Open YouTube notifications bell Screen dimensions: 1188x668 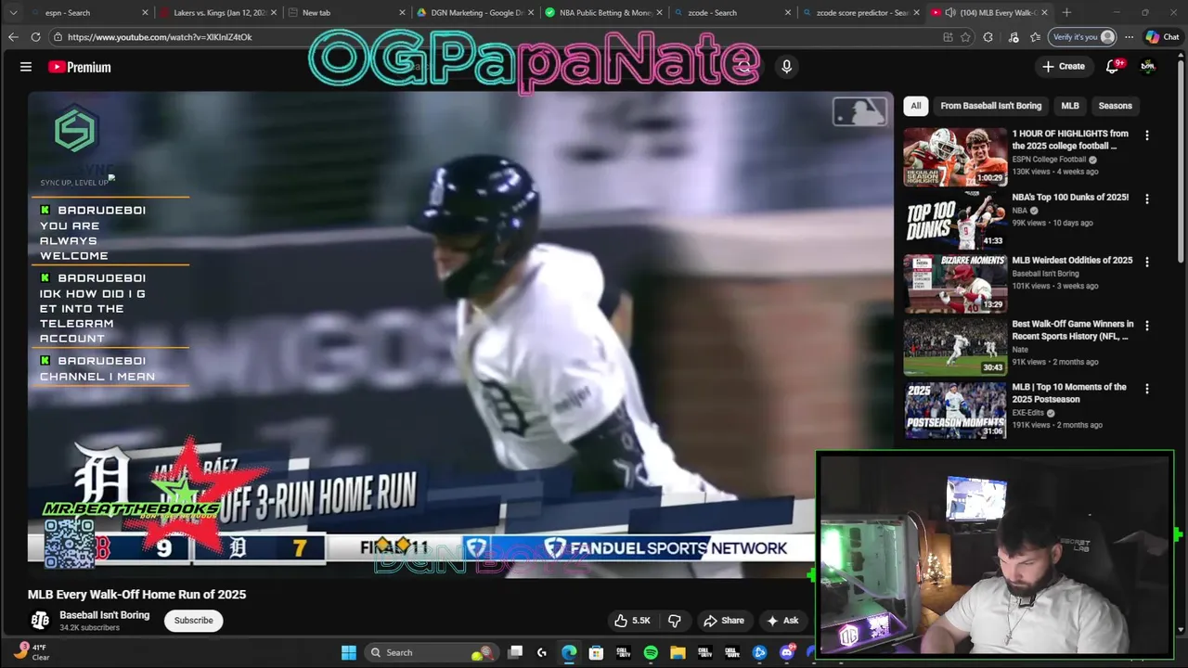pyautogui.click(x=1114, y=66)
